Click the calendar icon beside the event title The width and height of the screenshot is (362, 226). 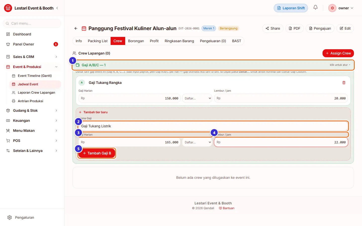[84, 28]
